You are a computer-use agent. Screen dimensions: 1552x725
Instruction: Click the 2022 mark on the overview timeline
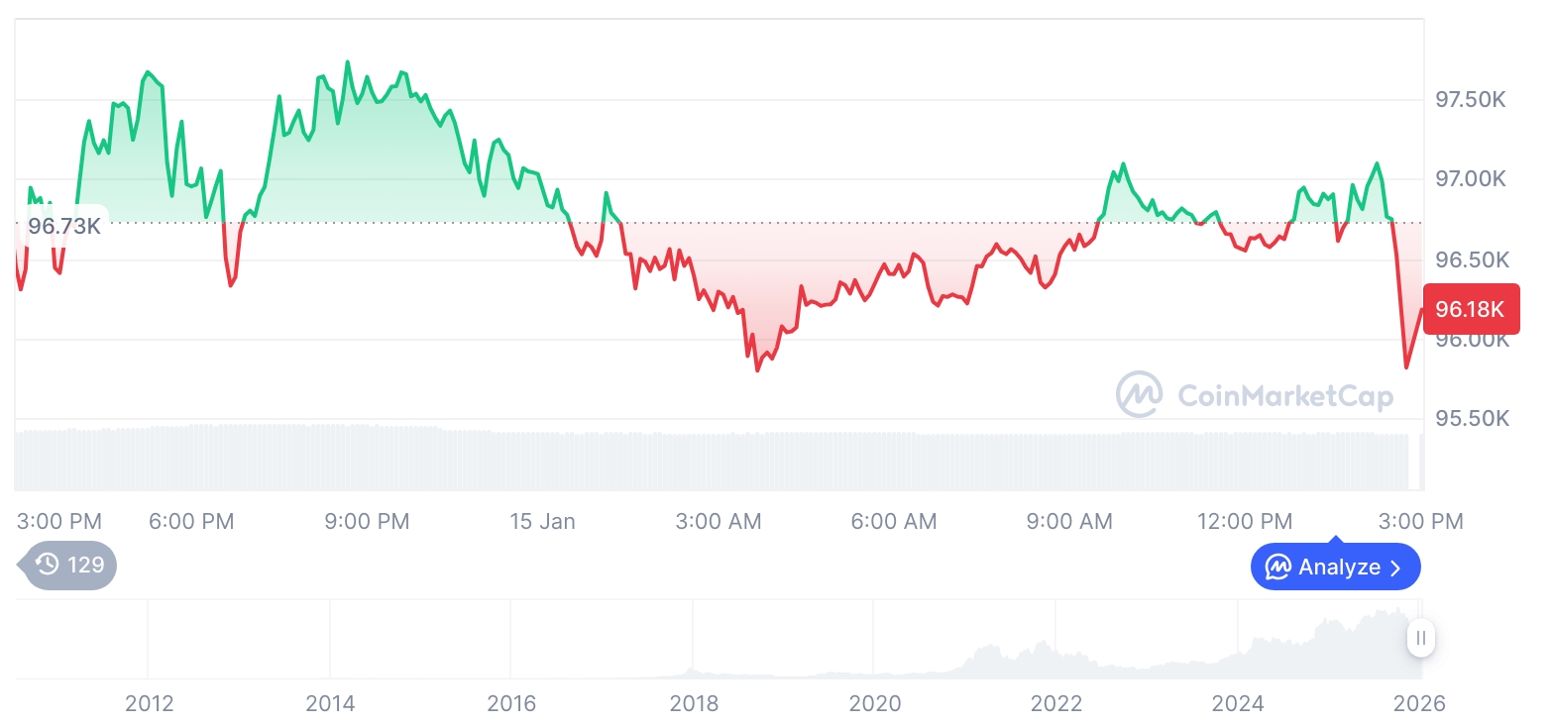click(x=1056, y=703)
